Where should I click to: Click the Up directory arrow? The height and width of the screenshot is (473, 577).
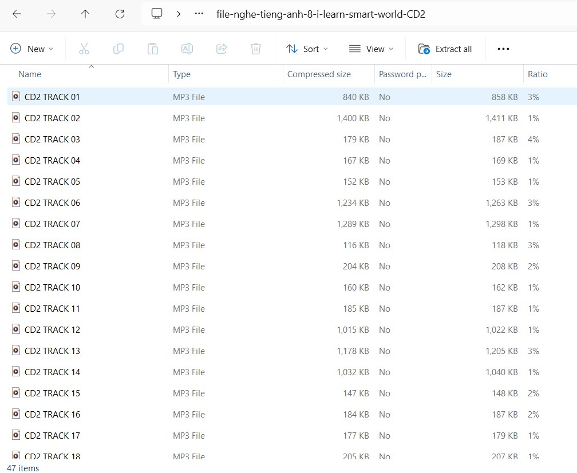point(85,14)
